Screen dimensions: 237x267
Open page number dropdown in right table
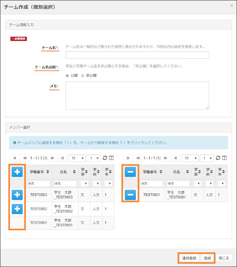(x=207, y=158)
